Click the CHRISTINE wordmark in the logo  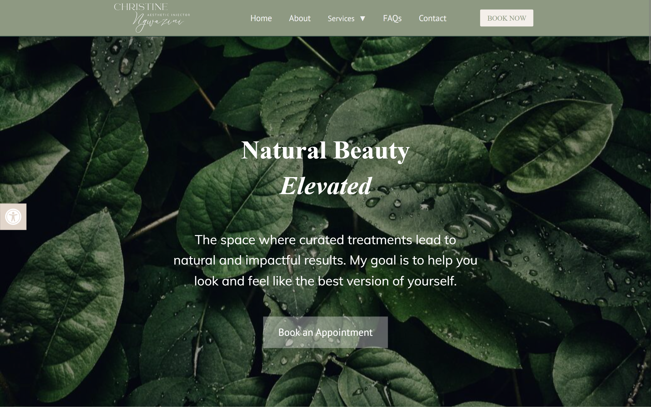[x=141, y=7]
